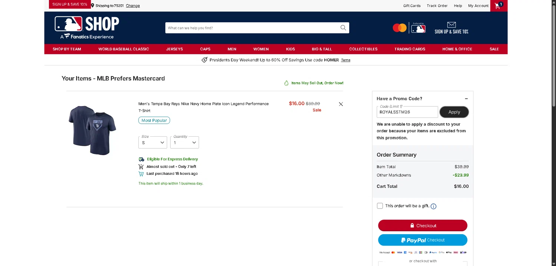Click the $16.00 sale price

pyautogui.click(x=297, y=104)
